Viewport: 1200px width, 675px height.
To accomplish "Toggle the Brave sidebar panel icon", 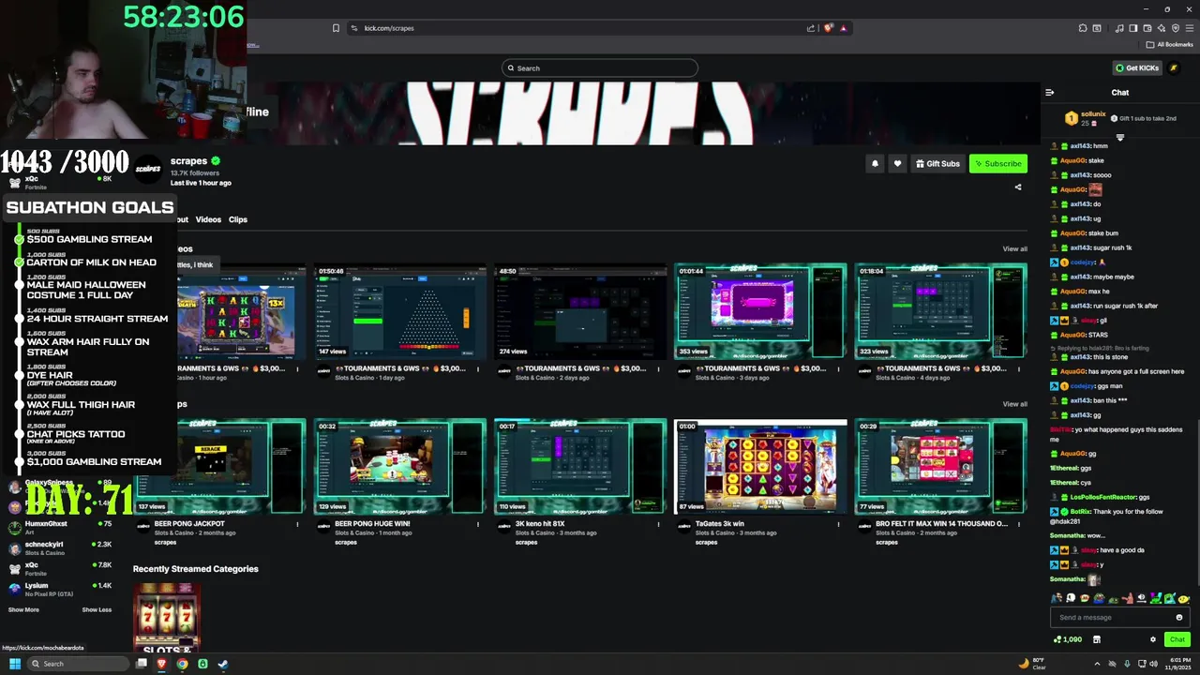I will pyautogui.click(x=1132, y=28).
